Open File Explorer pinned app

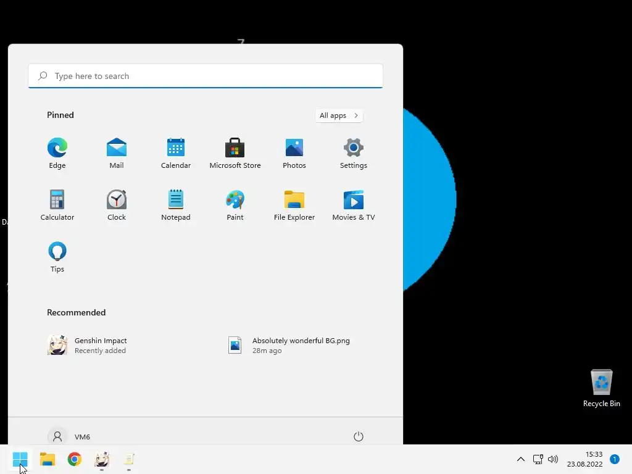[x=294, y=205]
